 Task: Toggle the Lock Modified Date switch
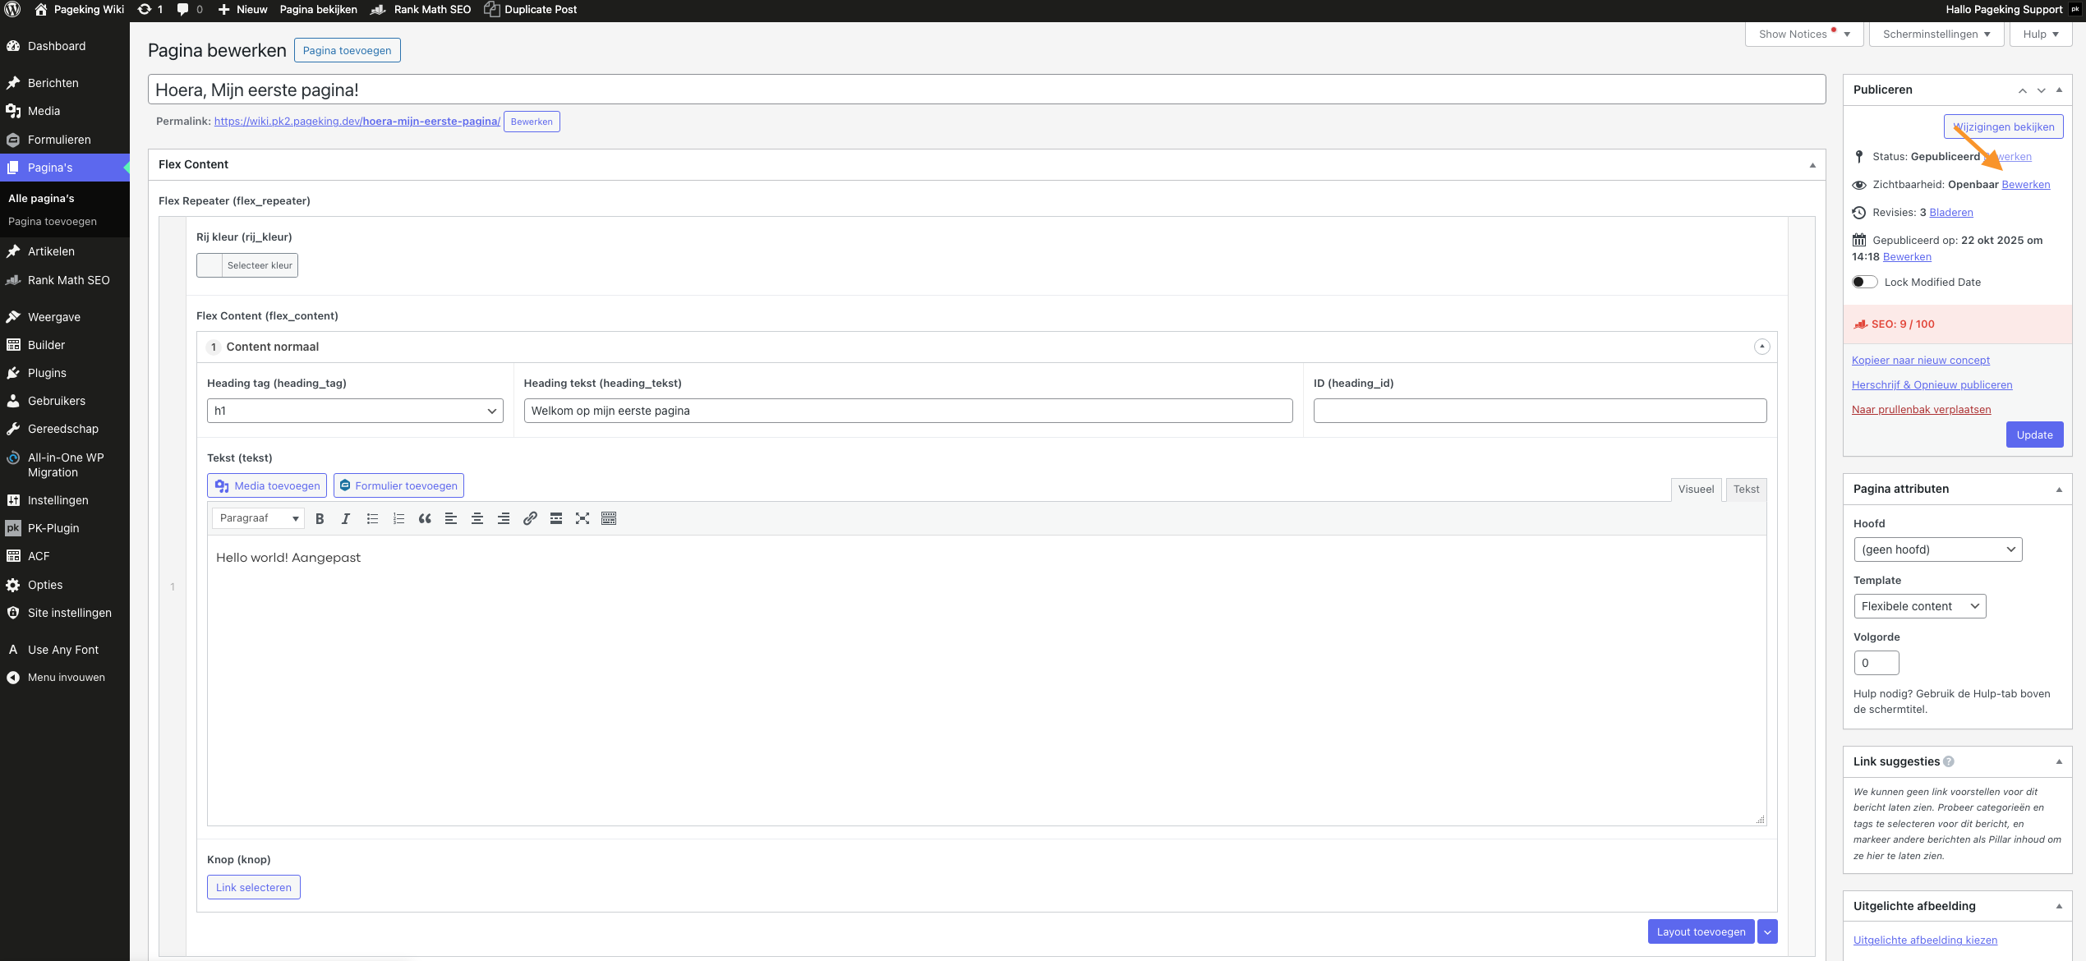(x=1864, y=282)
